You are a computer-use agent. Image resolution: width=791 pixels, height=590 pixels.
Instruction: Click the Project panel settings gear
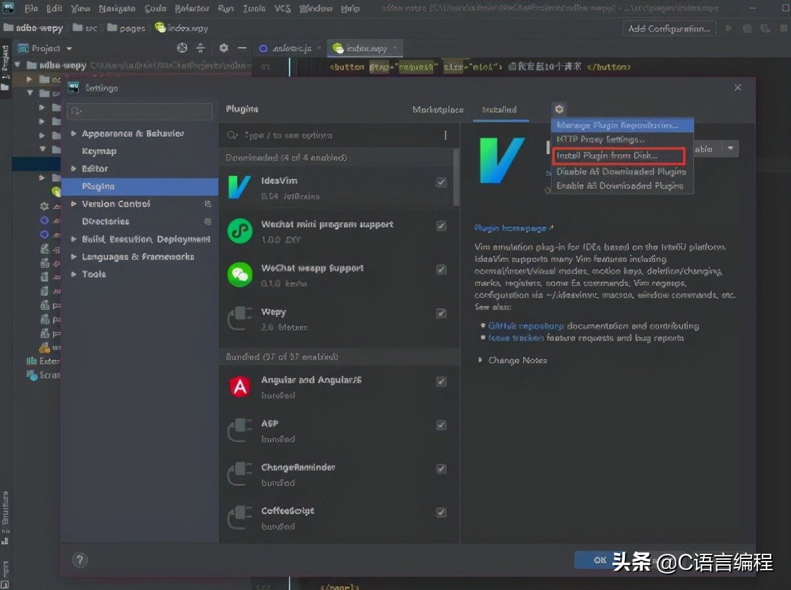click(223, 48)
